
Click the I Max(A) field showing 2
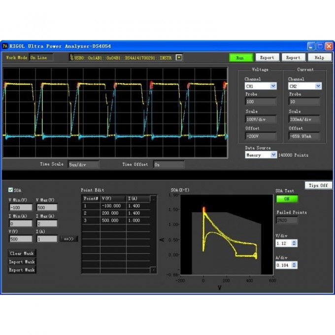(47, 224)
